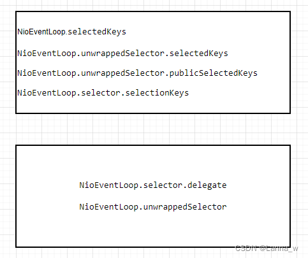Click 'NioEventLoop' at the start of the first line
This screenshot has width=308, height=258.
pyautogui.click(x=41, y=32)
